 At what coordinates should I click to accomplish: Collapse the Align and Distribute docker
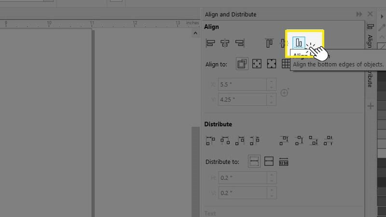(359, 14)
